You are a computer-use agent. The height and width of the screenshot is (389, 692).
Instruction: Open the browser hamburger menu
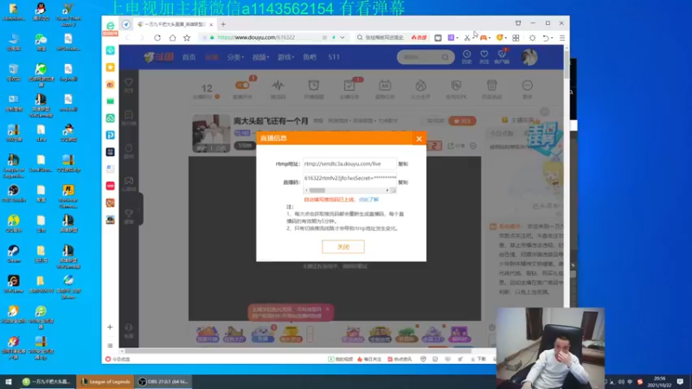click(x=561, y=38)
